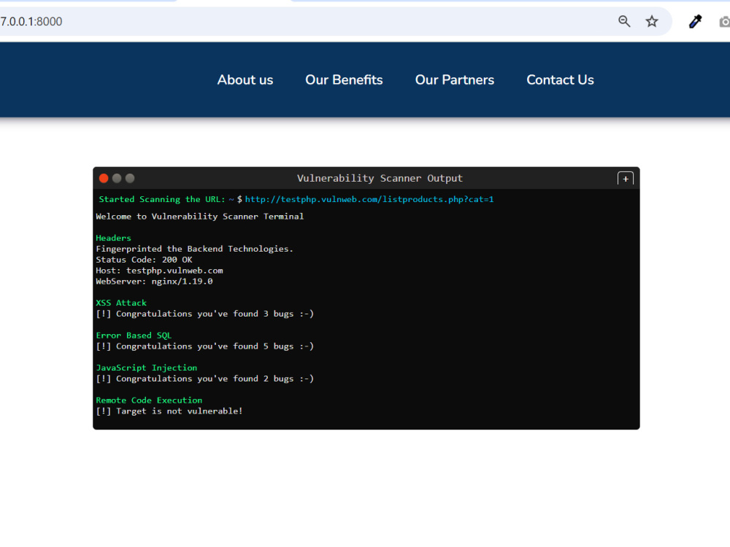Click 'Target is not vulnerable!' line
730x547 pixels.
click(x=169, y=411)
